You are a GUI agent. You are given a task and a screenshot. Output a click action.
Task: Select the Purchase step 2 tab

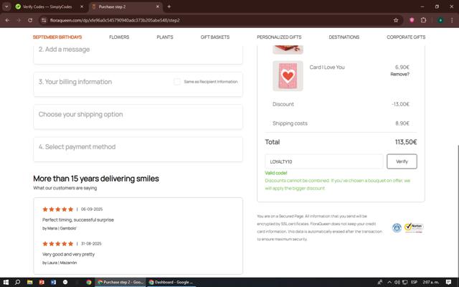pyautogui.click(x=125, y=6)
